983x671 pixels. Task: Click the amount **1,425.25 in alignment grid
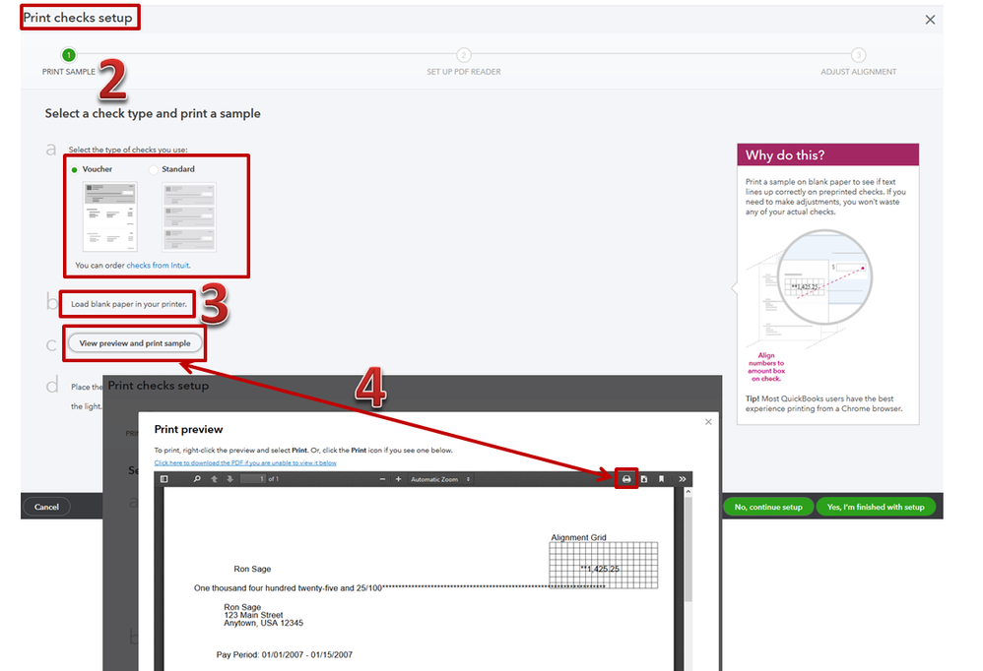point(600,569)
